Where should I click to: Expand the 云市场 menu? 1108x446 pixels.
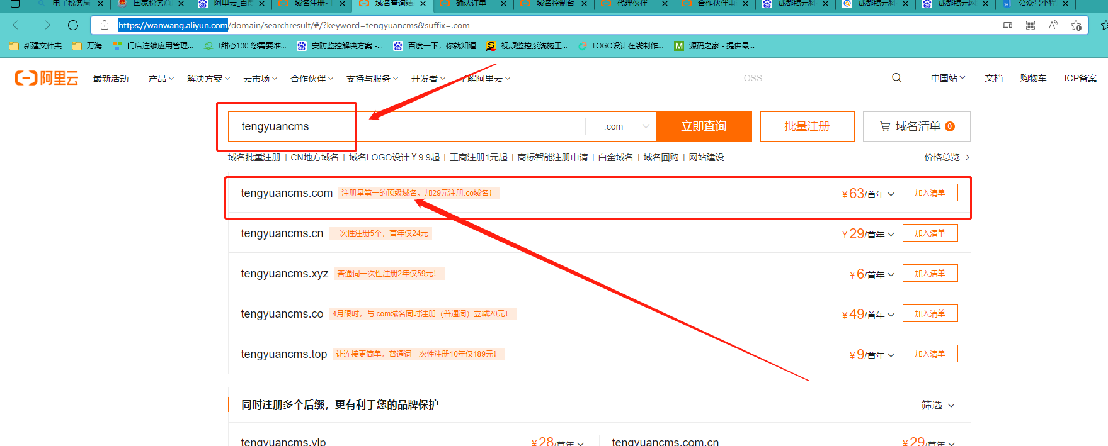click(260, 79)
